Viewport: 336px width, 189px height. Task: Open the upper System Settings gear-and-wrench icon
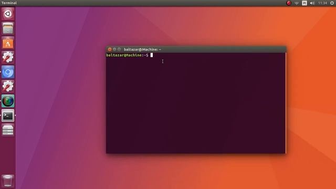pyautogui.click(x=8, y=57)
